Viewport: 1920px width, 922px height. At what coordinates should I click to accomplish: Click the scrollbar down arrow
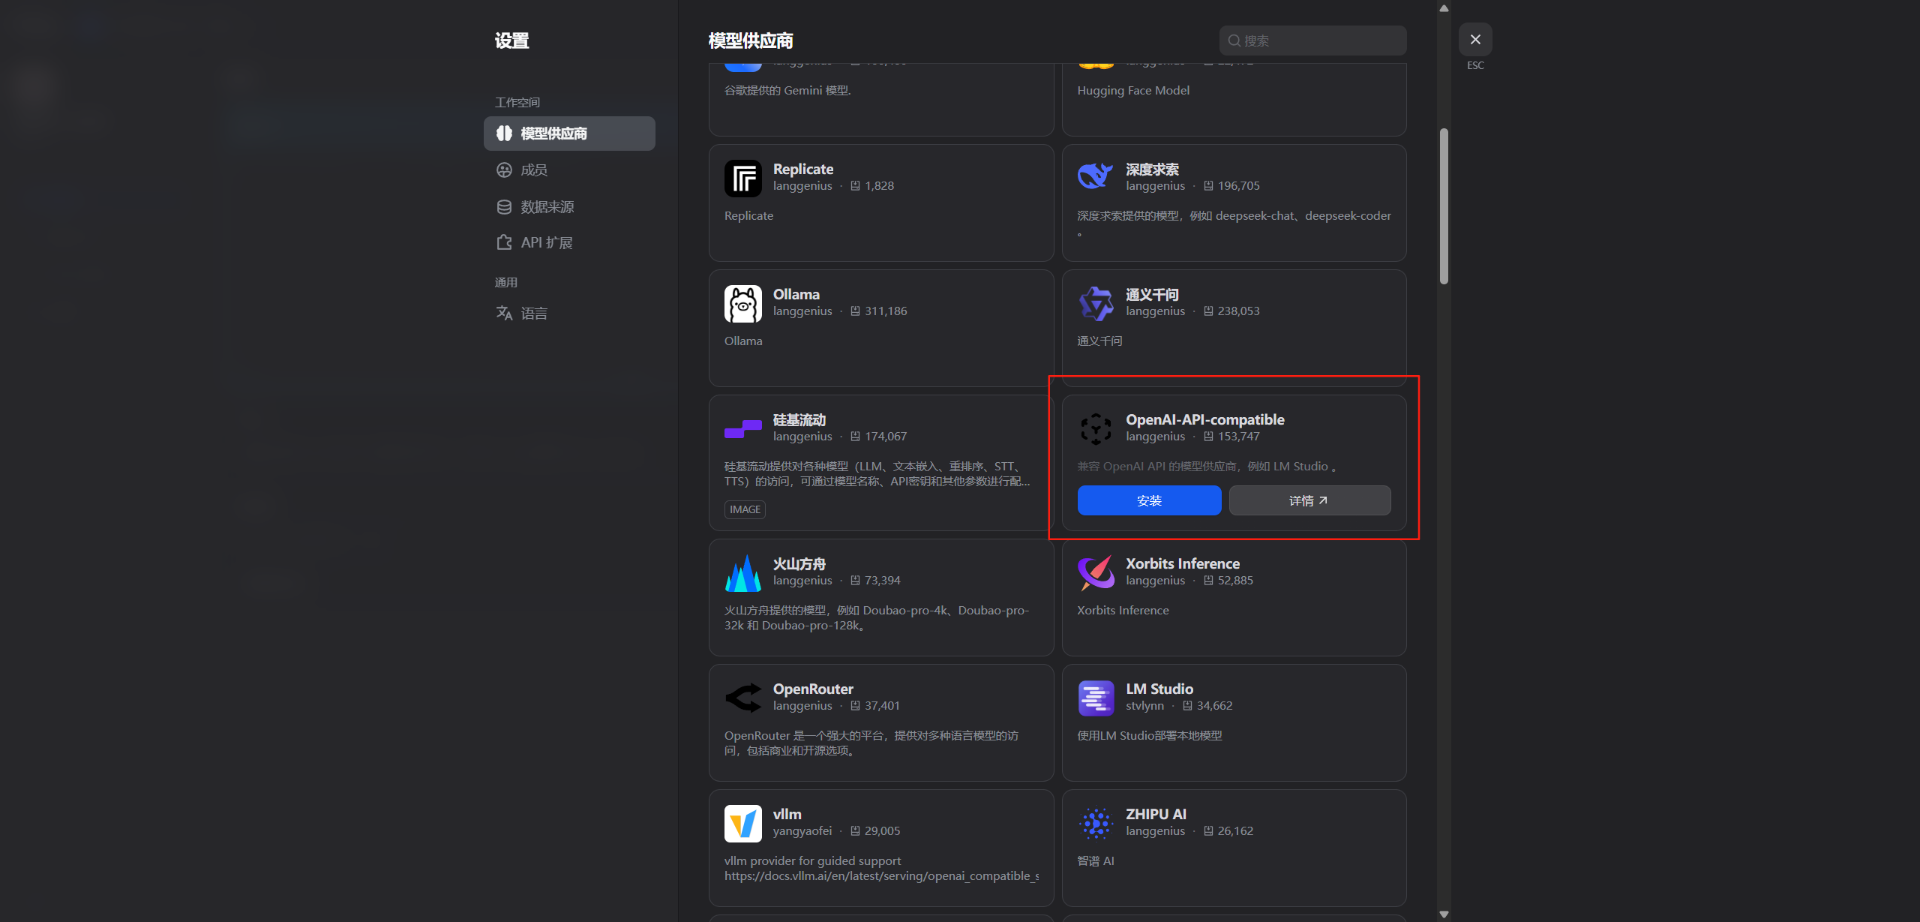[1444, 914]
